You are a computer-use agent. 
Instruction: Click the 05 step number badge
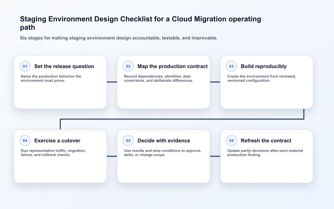(128, 141)
